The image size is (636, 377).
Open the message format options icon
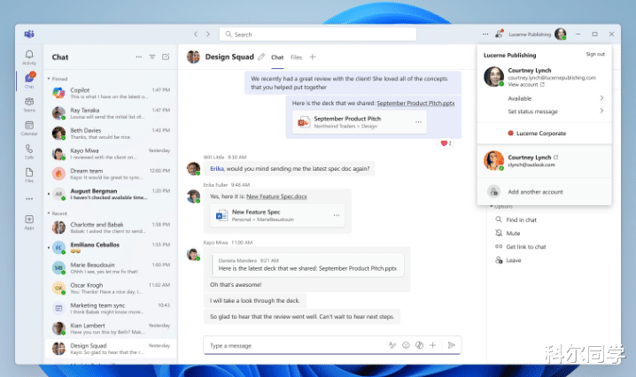[x=392, y=345]
